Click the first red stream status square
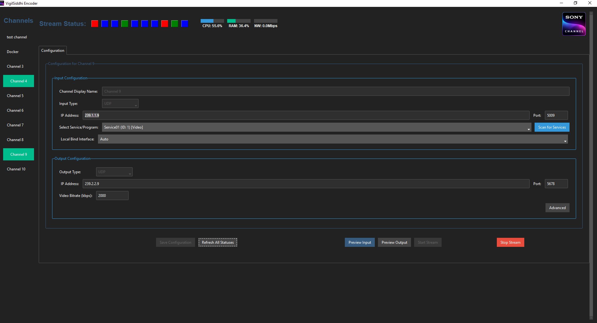Viewport: 597px width, 323px height. (95, 23)
